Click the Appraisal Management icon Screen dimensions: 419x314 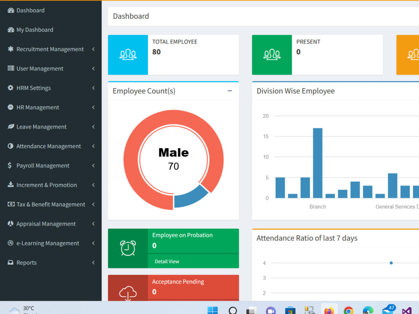point(10,224)
